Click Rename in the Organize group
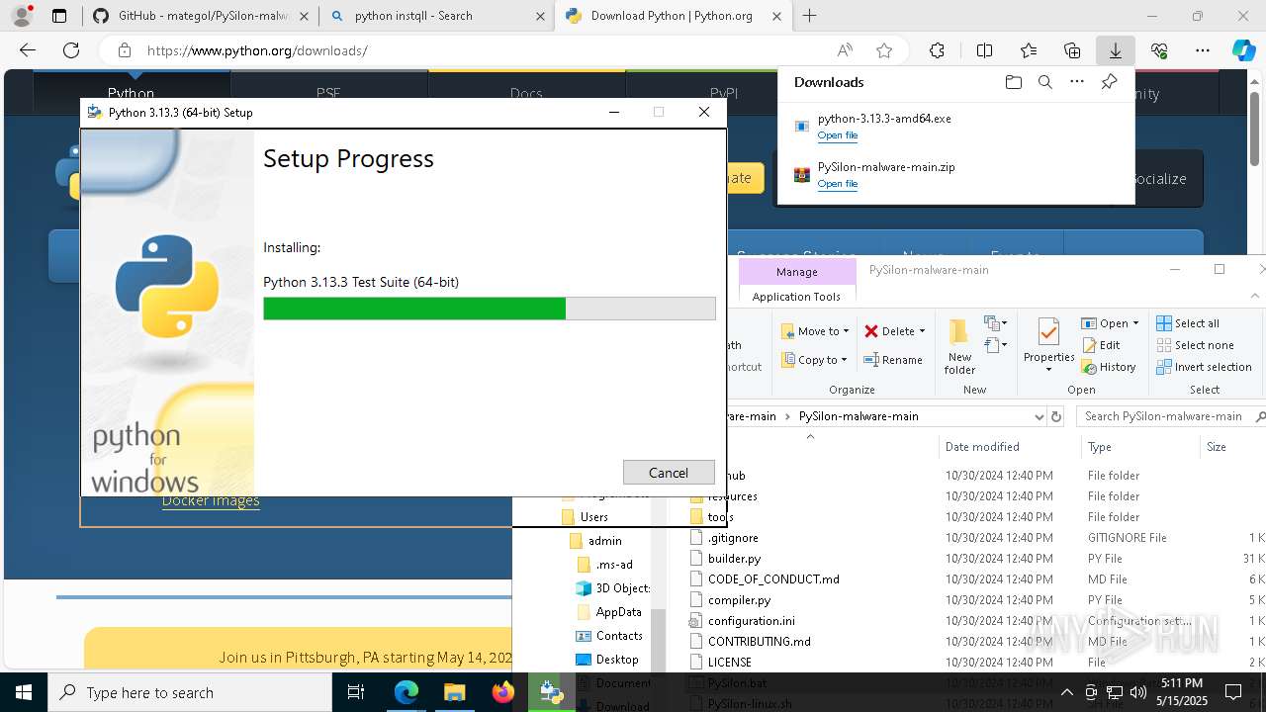1266x712 pixels. (893, 360)
